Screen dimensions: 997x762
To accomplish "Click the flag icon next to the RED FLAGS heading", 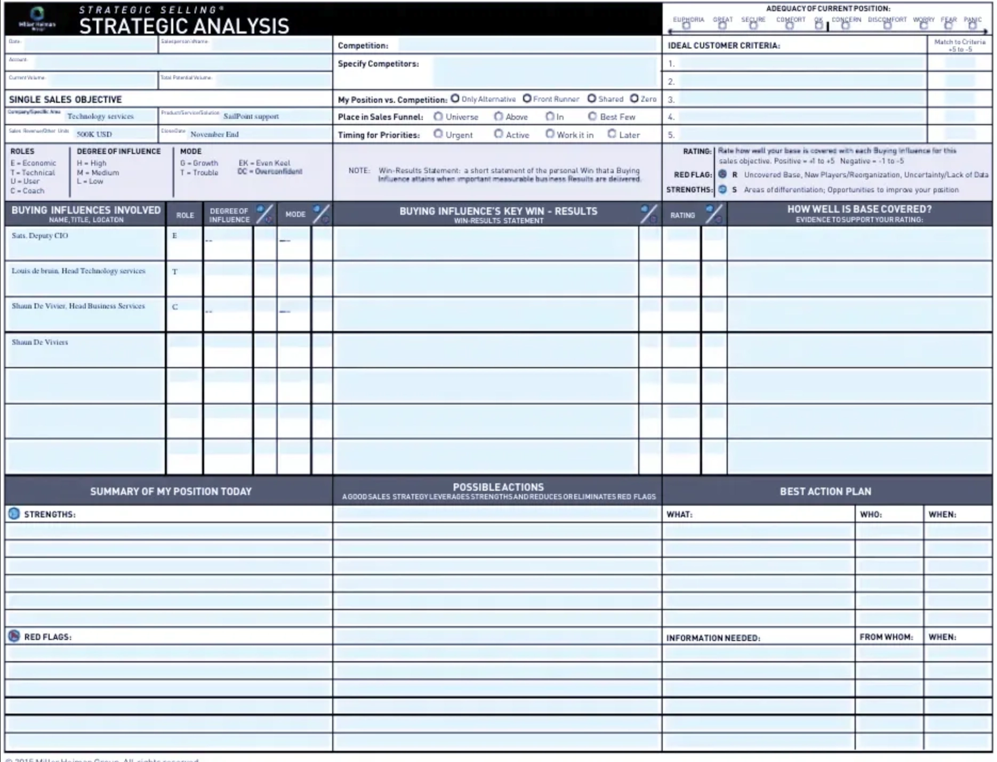I will [13, 637].
